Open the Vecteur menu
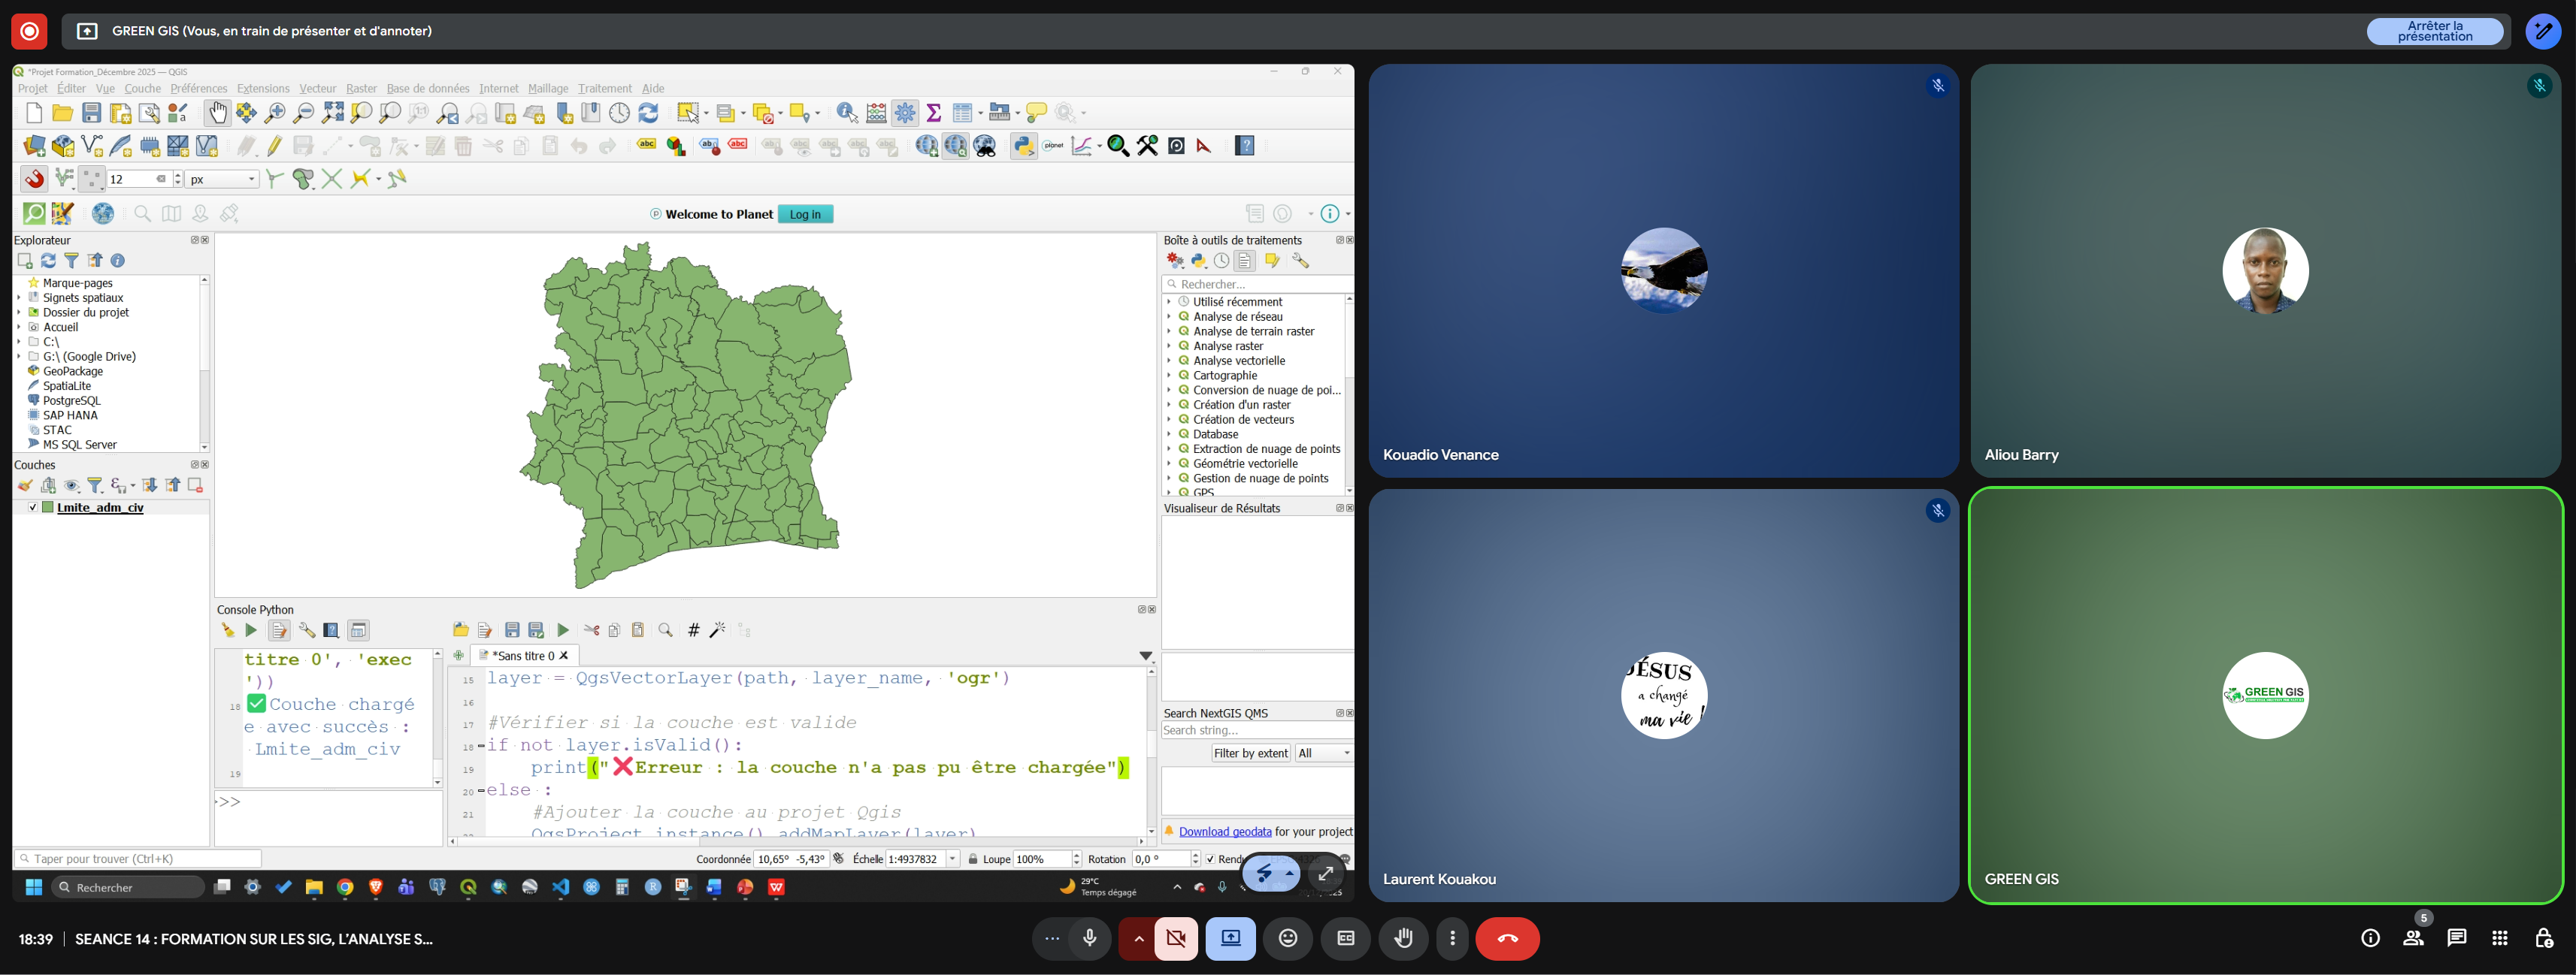Image resolution: width=2576 pixels, height=975 pixels. tap(317, 89)
